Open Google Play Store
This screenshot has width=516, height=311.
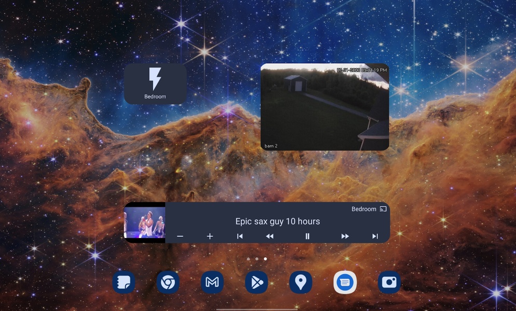[256, 282]
